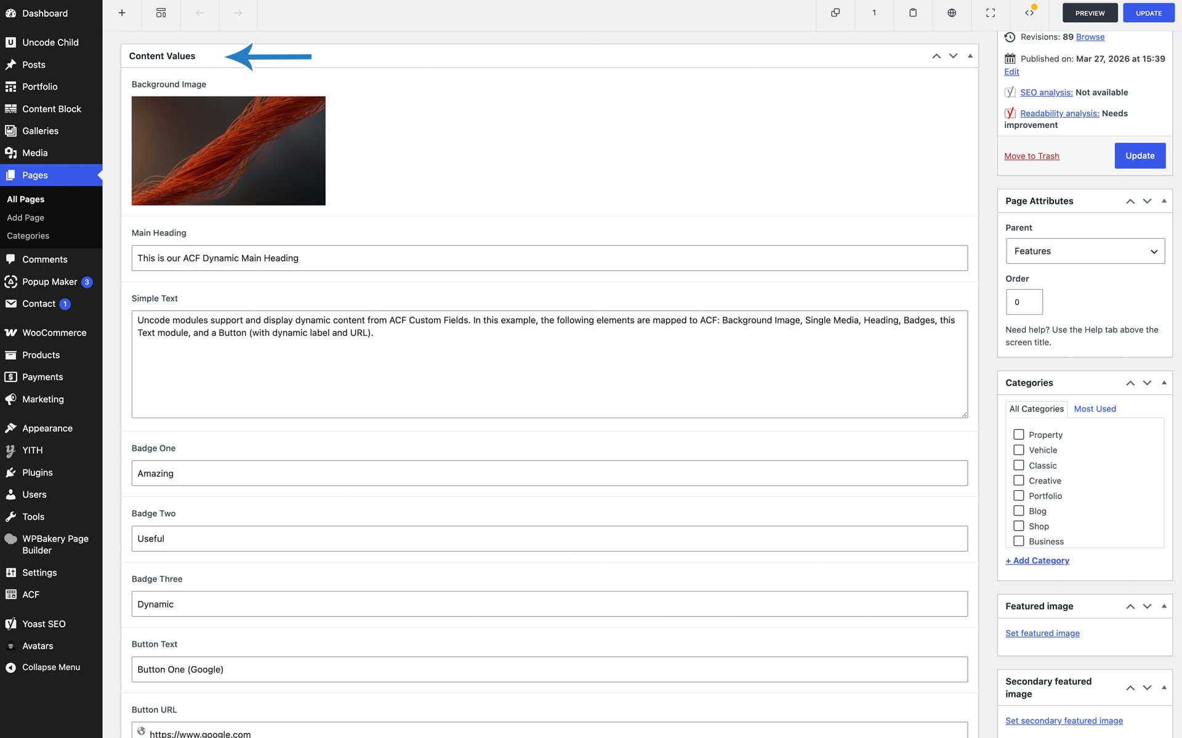Check the Blog category checkbox
1182x738 pixels.
pyautogui.click(x=1019, y=511)
